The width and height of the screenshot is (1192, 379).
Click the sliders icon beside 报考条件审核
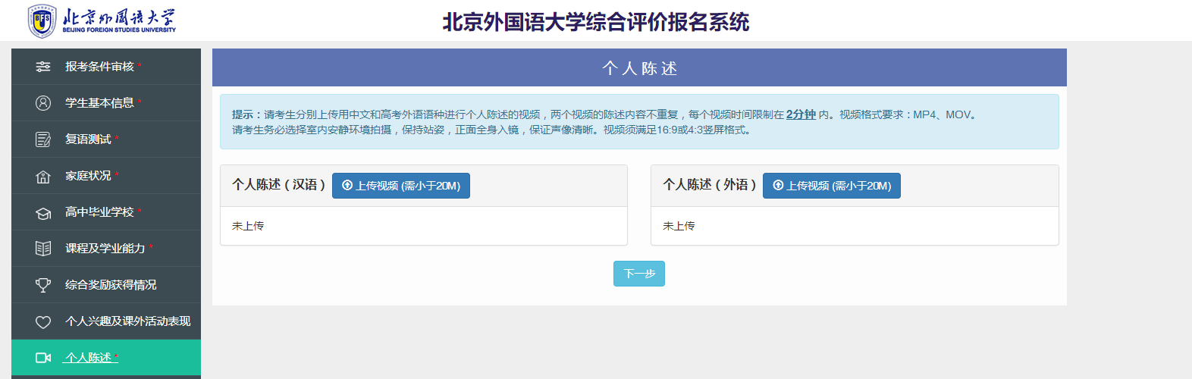pos(43,67)
